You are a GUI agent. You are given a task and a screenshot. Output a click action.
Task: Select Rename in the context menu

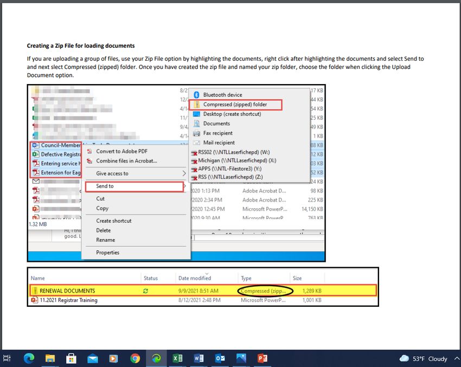coord(105,240)
